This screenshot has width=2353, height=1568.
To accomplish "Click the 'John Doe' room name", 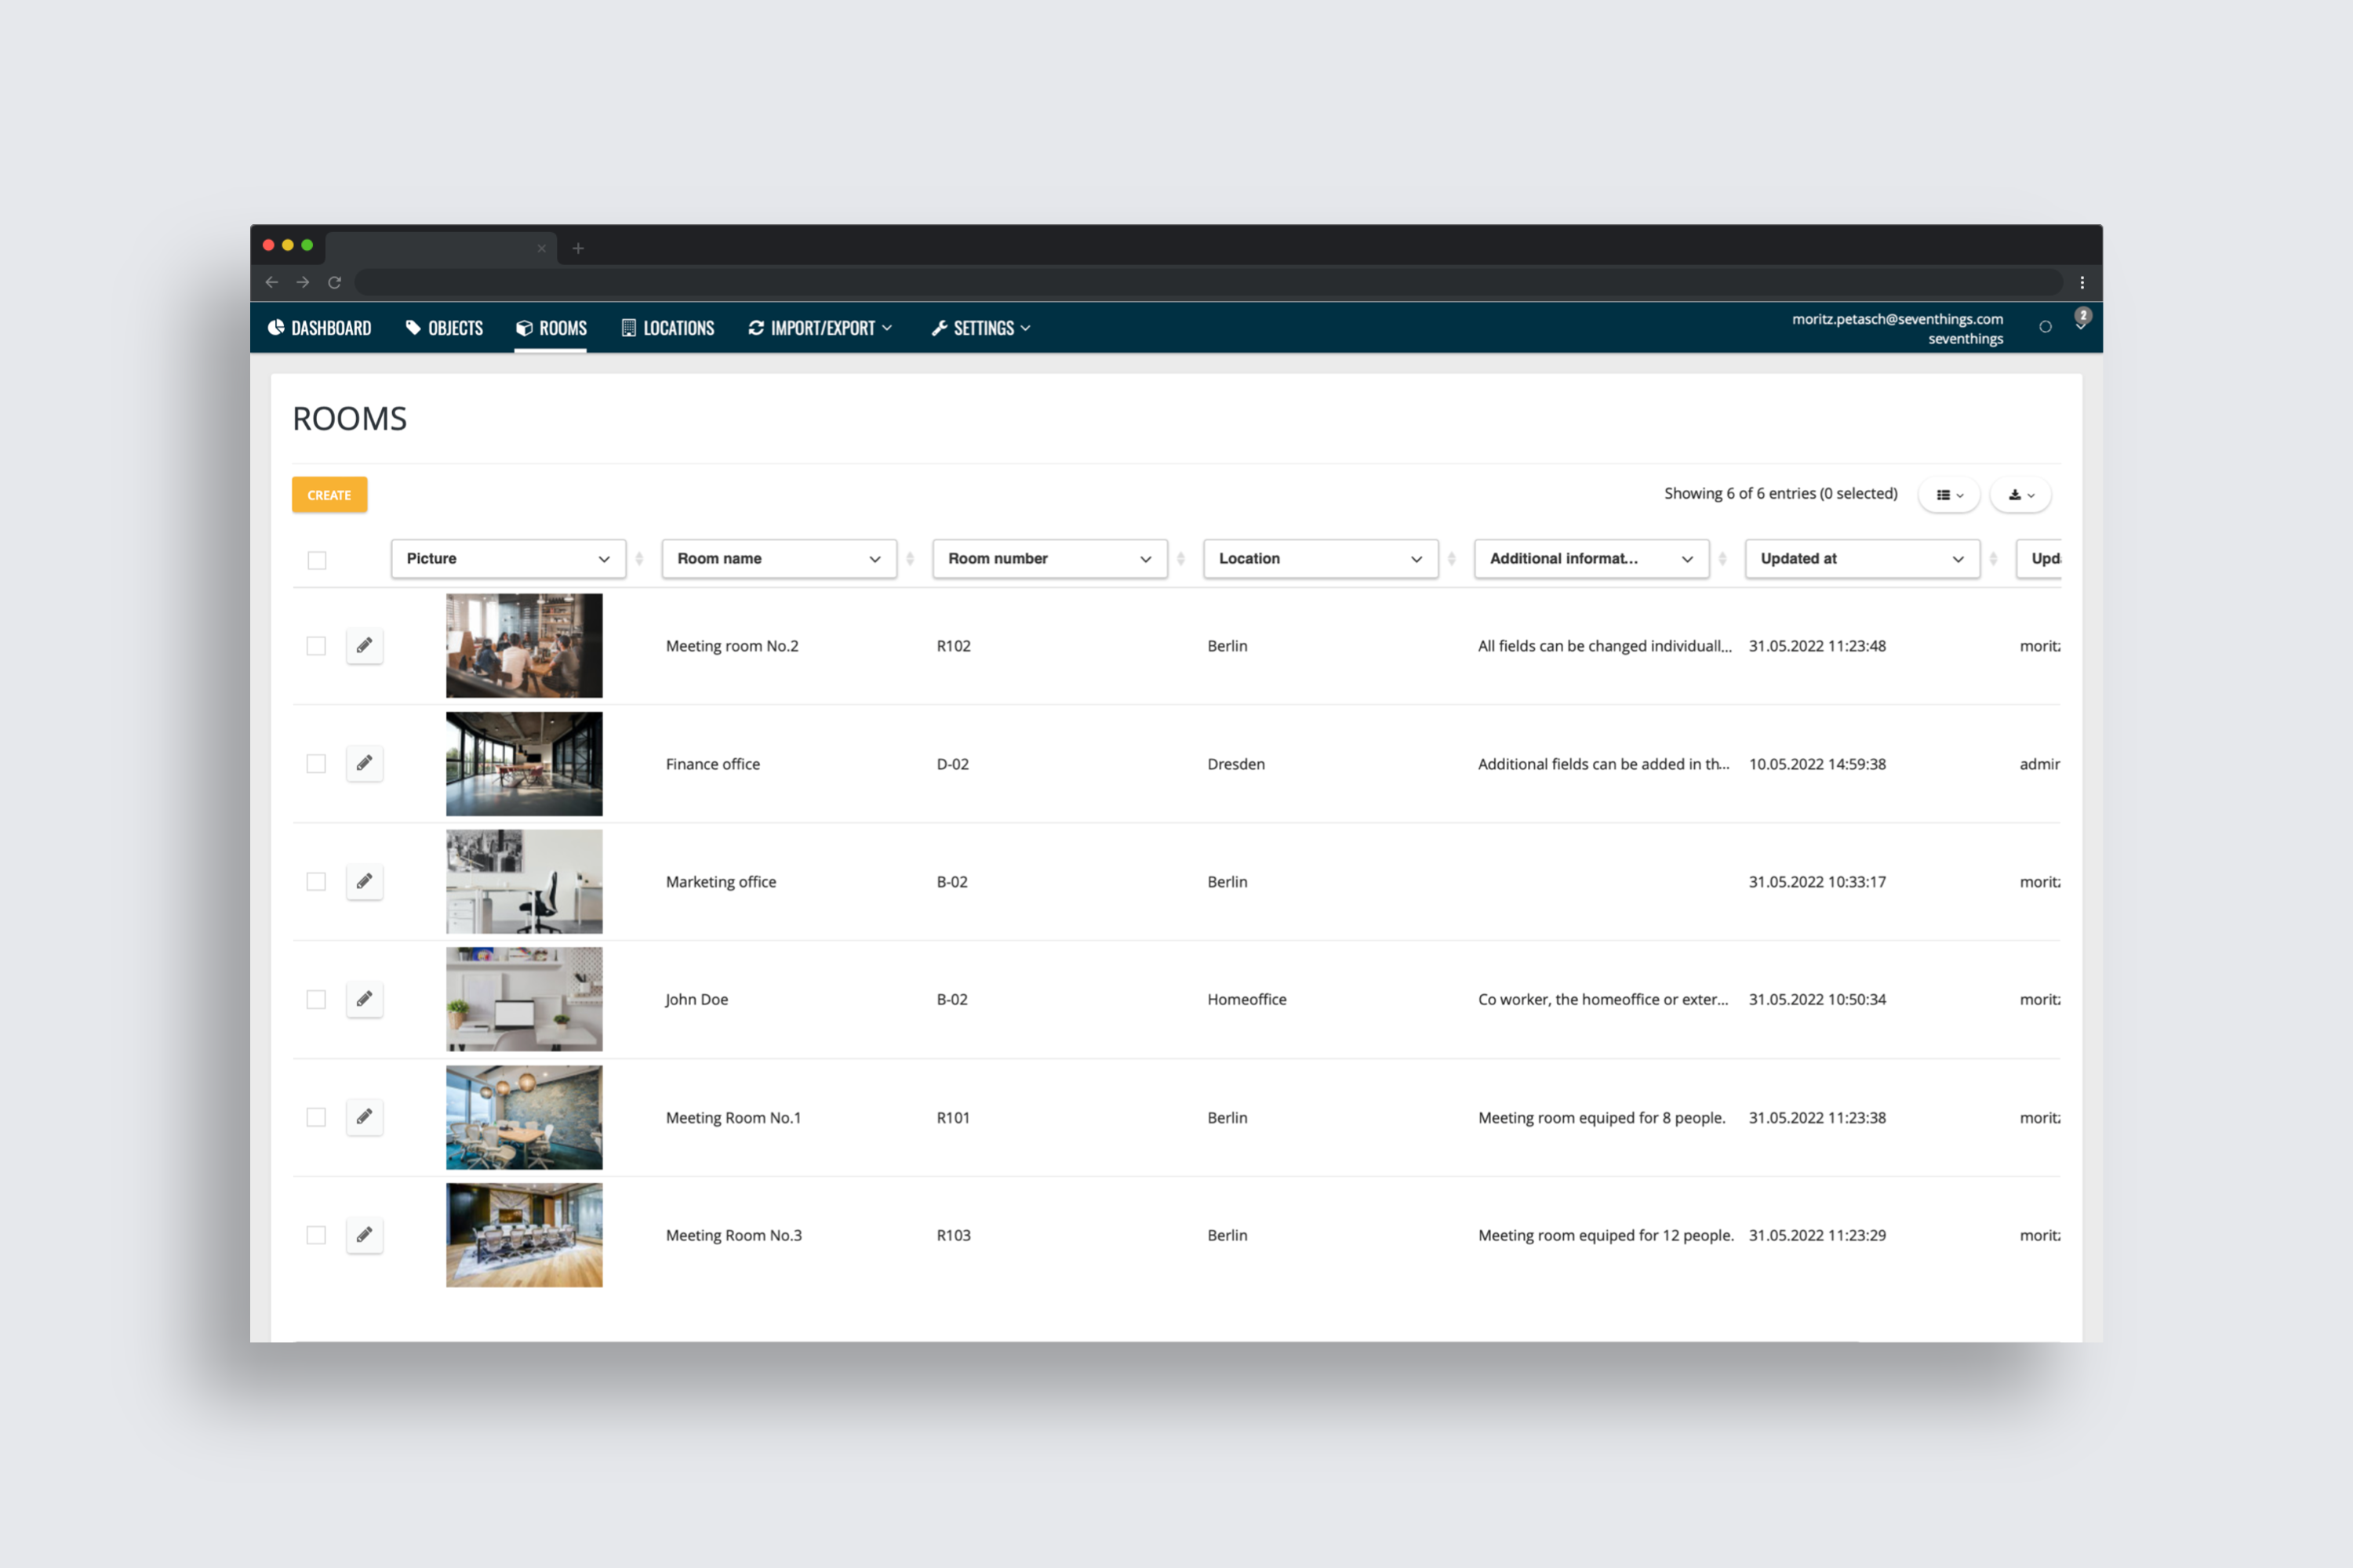I will pyautogui.click(x=697, y=1000).
